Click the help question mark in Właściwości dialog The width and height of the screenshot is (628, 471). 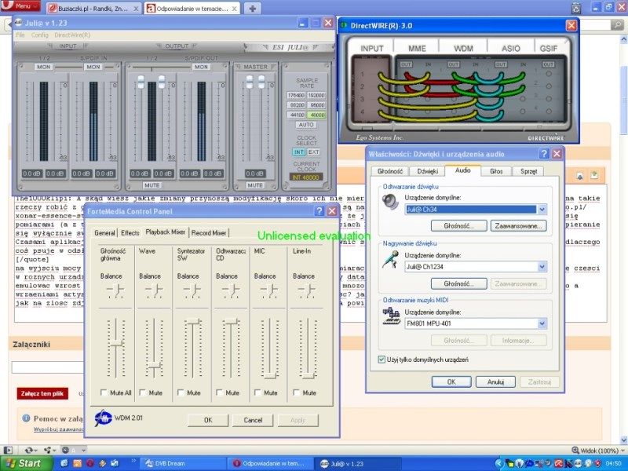tap(544, 154)
